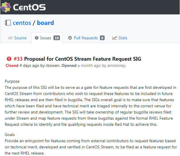Click the repository notebook icon
This screenshot has height=156, width=180.
[x=8, y=23]
